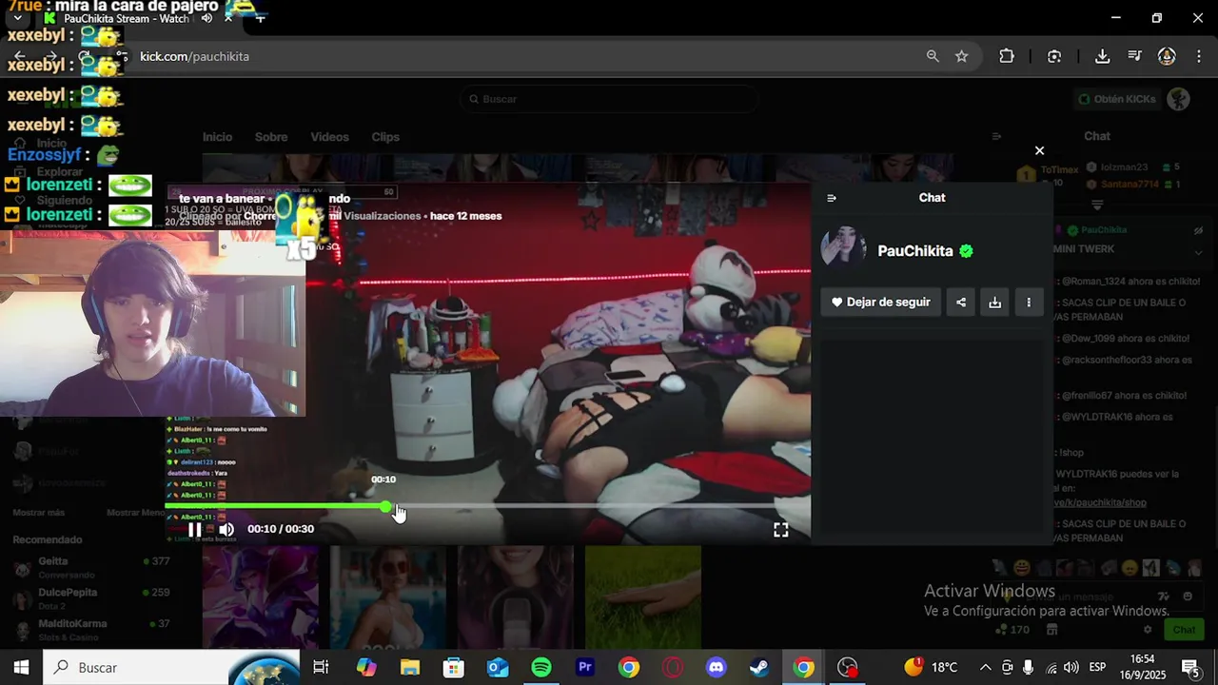Viewport: 1218px width, 685px height.
Task: Show hidden system tray icons chevron
Action: click(985, 668)
